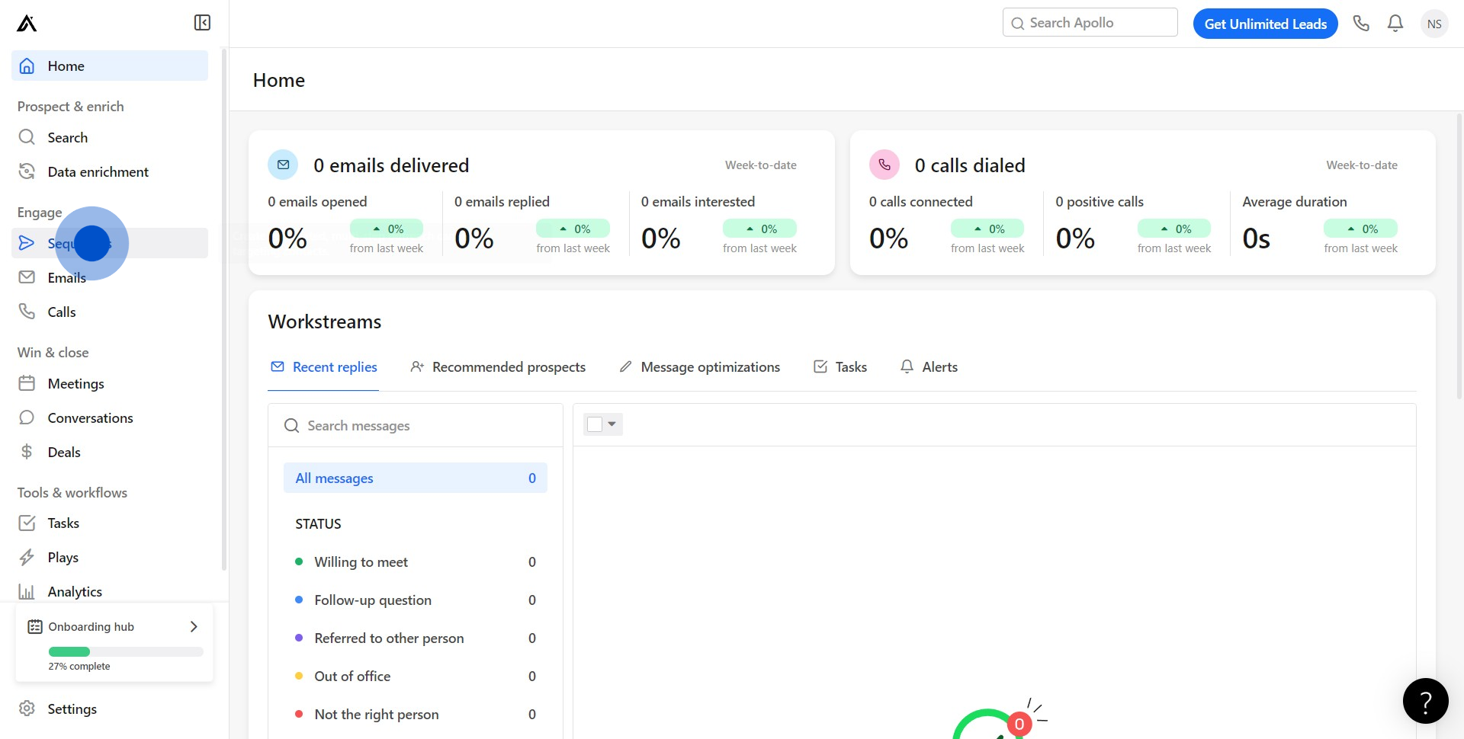This screenshot has width=1464, height=739.
Task: Tick the select-all messages checkbox
Action: pos(595,424)
